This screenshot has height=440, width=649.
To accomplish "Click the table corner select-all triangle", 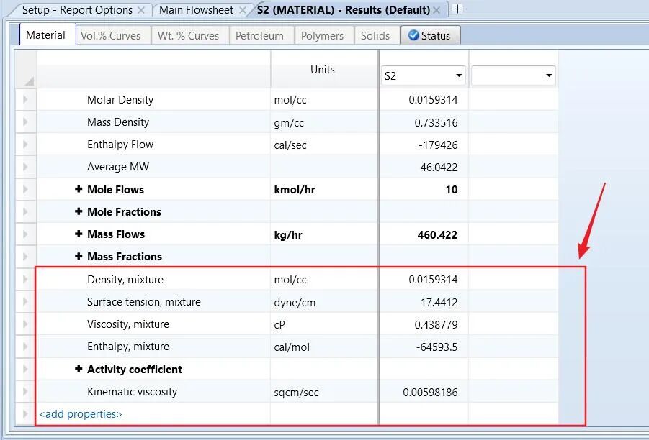I will pos(29,81).
